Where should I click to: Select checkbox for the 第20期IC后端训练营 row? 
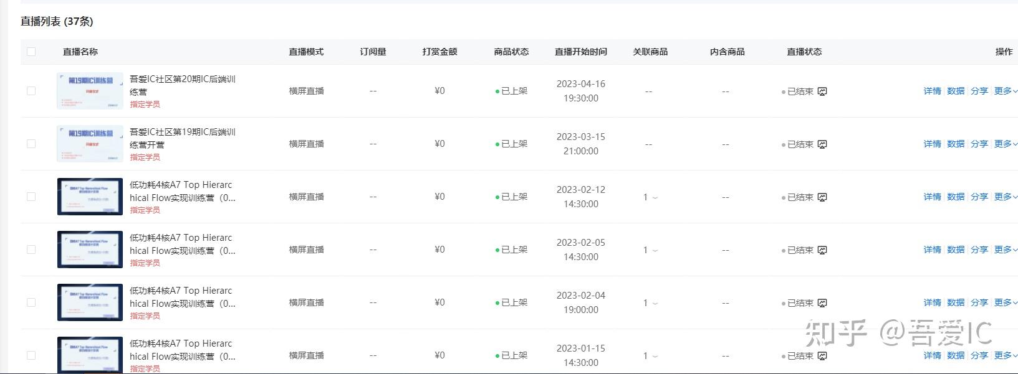click(31, 91)
